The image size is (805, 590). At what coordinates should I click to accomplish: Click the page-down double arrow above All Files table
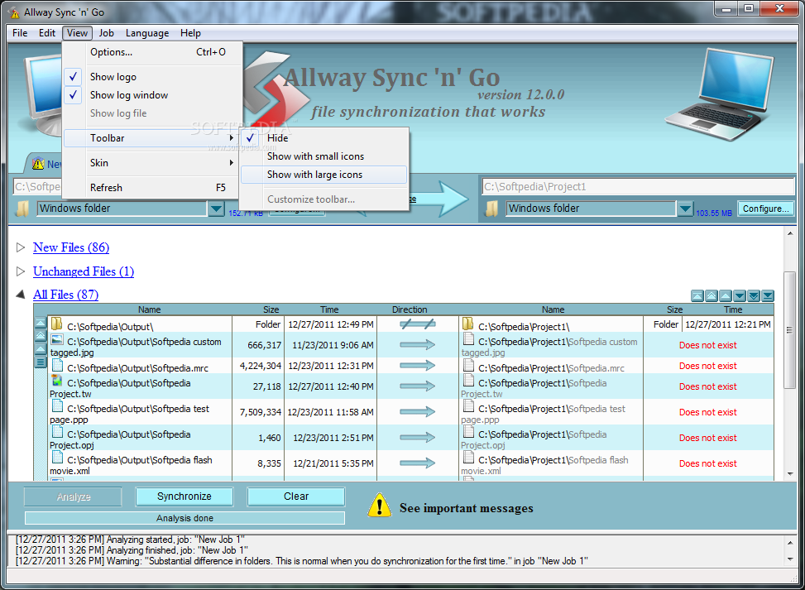(x=754, y=295)
